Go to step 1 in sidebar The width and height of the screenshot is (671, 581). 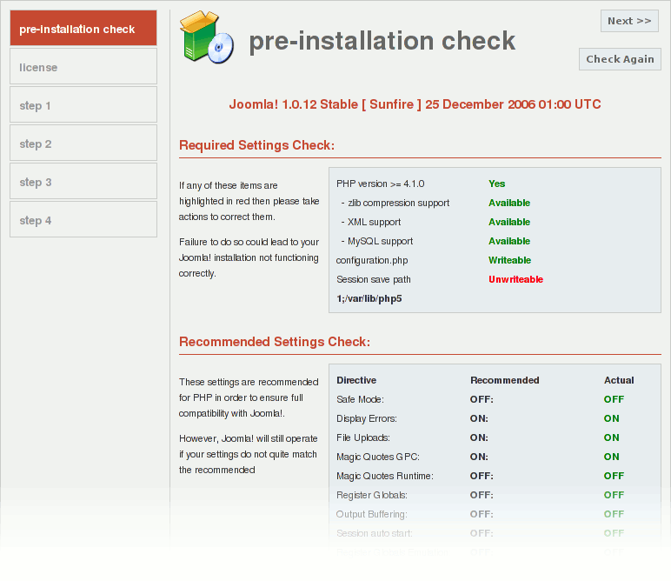point(83,104)
